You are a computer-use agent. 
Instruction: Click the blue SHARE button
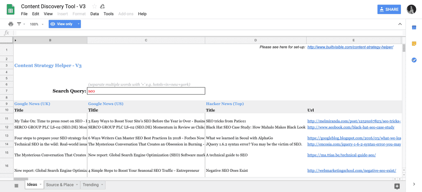tap(389, 9)
